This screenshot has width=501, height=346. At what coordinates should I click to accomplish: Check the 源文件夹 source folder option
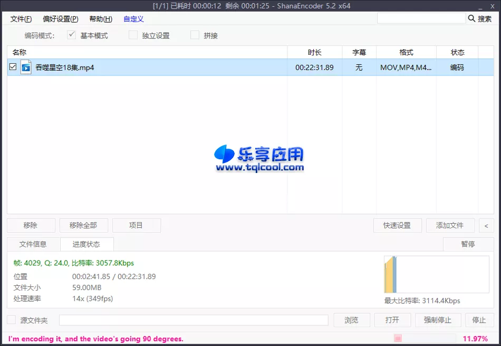(11, 320)
